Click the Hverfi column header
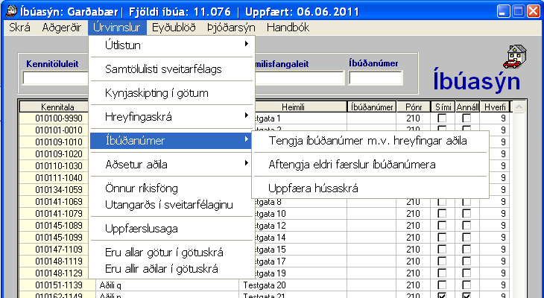 click(x=495, y=107)
